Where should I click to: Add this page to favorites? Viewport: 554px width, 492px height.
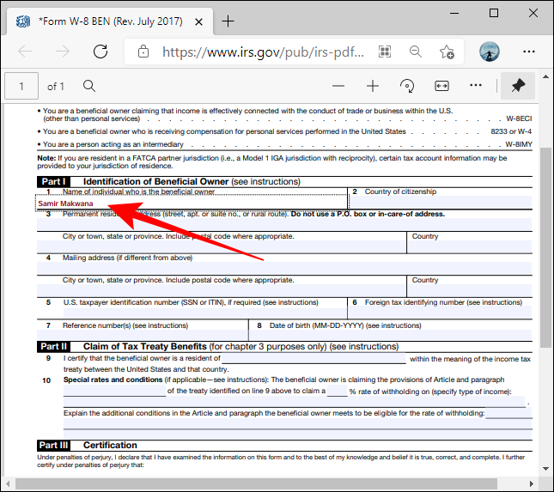coord(447,52)
